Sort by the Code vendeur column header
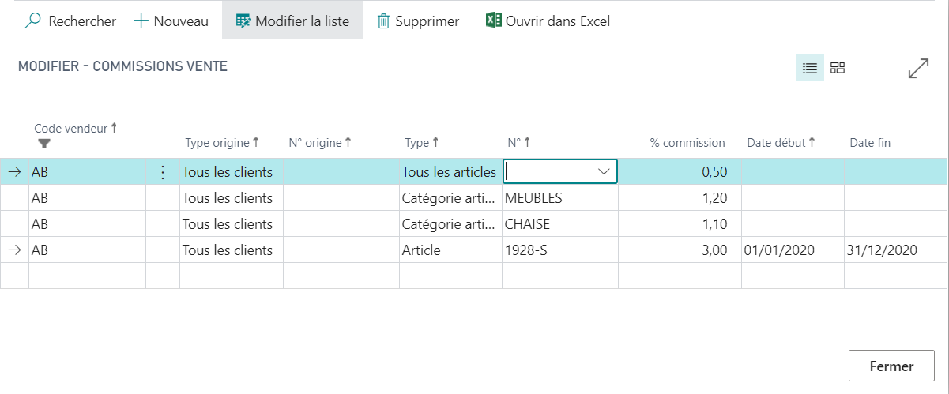This screenshot has width=949, height=394. [75, 127]
